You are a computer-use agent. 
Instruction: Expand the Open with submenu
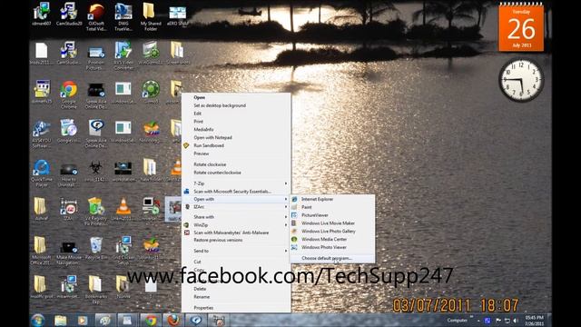236,200
